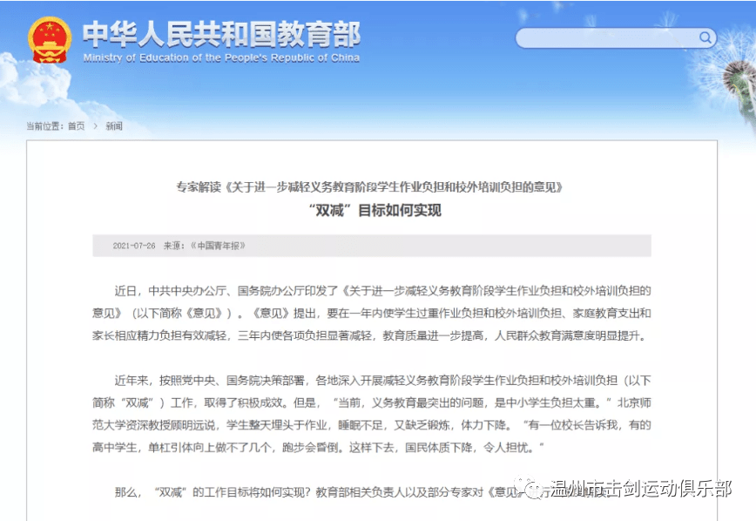Open 首页 breadcrumb link
The image size is (756, 521).
point(77,126)
